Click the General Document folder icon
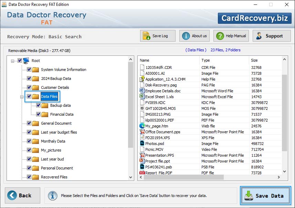 tap(35, 123)
